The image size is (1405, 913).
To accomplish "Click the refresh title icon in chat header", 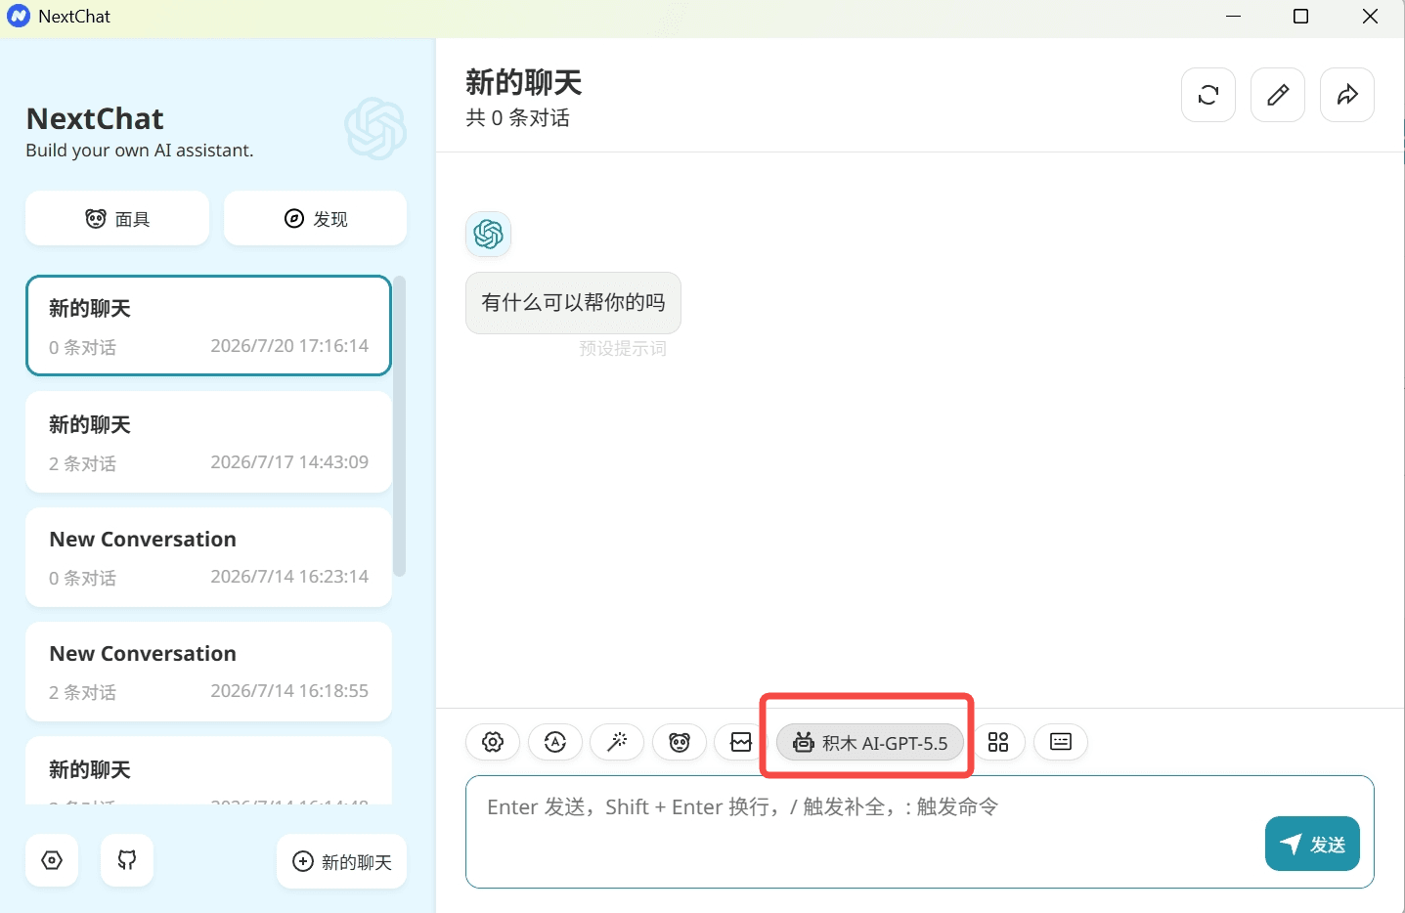I will click(x=1208, y=95).
